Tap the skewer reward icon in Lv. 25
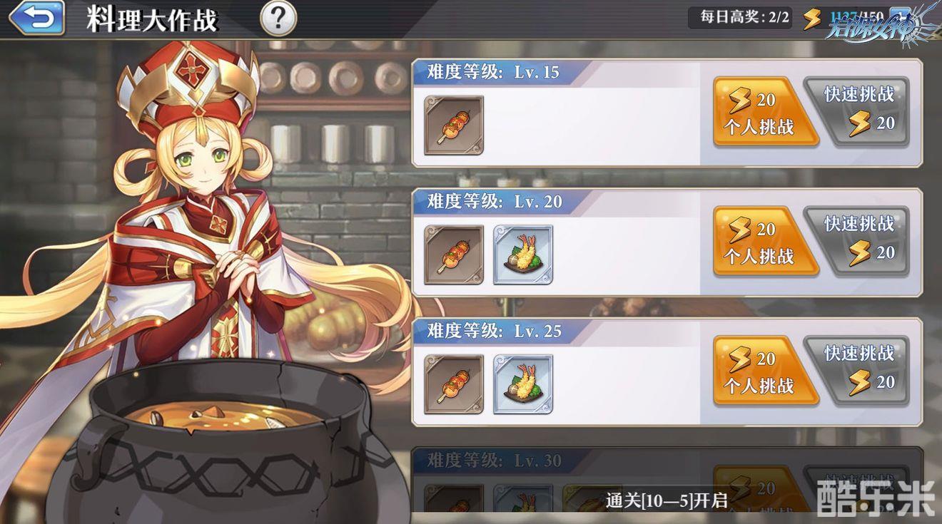 tap(454, 384)
